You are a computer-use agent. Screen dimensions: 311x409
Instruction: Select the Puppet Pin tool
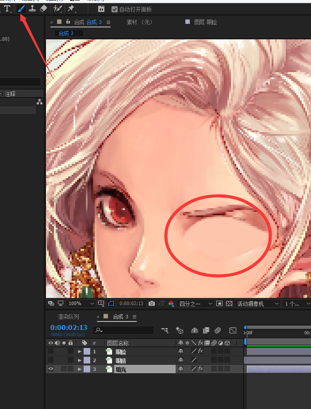(x=71, y=9)
